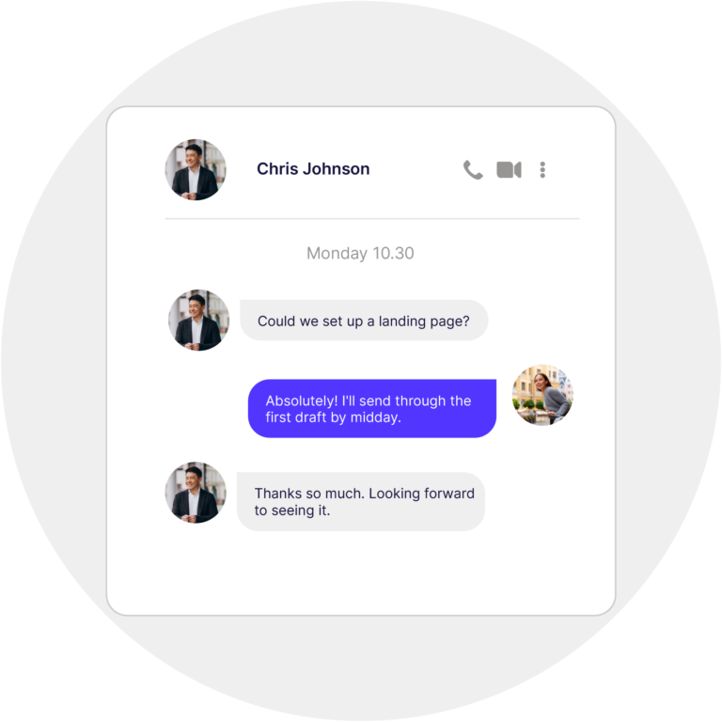Click the purple 'Absolutely!' reply bubble
This screenshot has height=722, width=722.
(x=372, y=408)
